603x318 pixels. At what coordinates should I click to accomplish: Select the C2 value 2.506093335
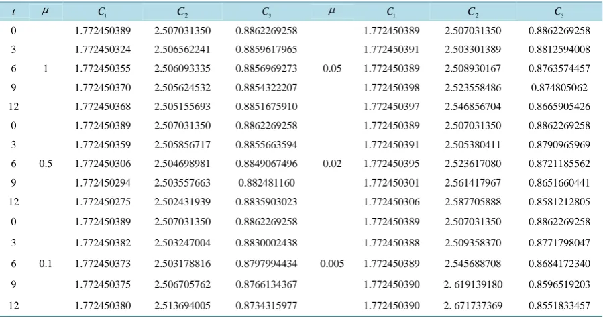[182, 68]
